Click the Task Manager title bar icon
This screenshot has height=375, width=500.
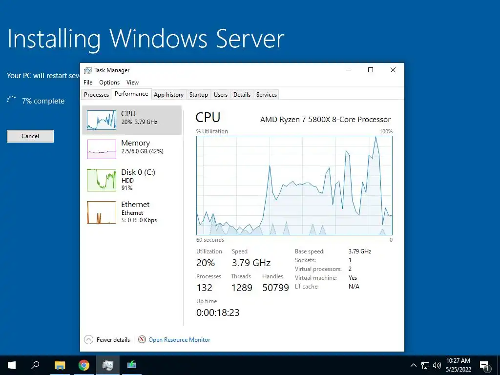click(x=88, y=70)
